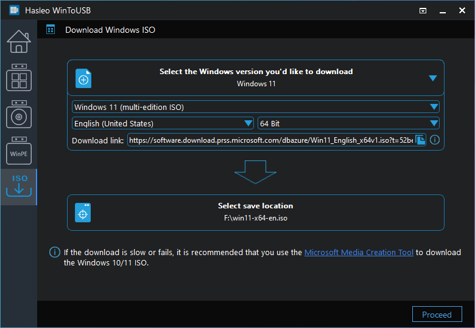Click the Select save location panel
Viewport: 475px width, 328px height.
click(x=256, y=213)
